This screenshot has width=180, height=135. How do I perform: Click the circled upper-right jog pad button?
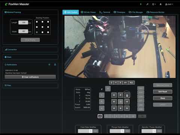click(x=127, y=95)
